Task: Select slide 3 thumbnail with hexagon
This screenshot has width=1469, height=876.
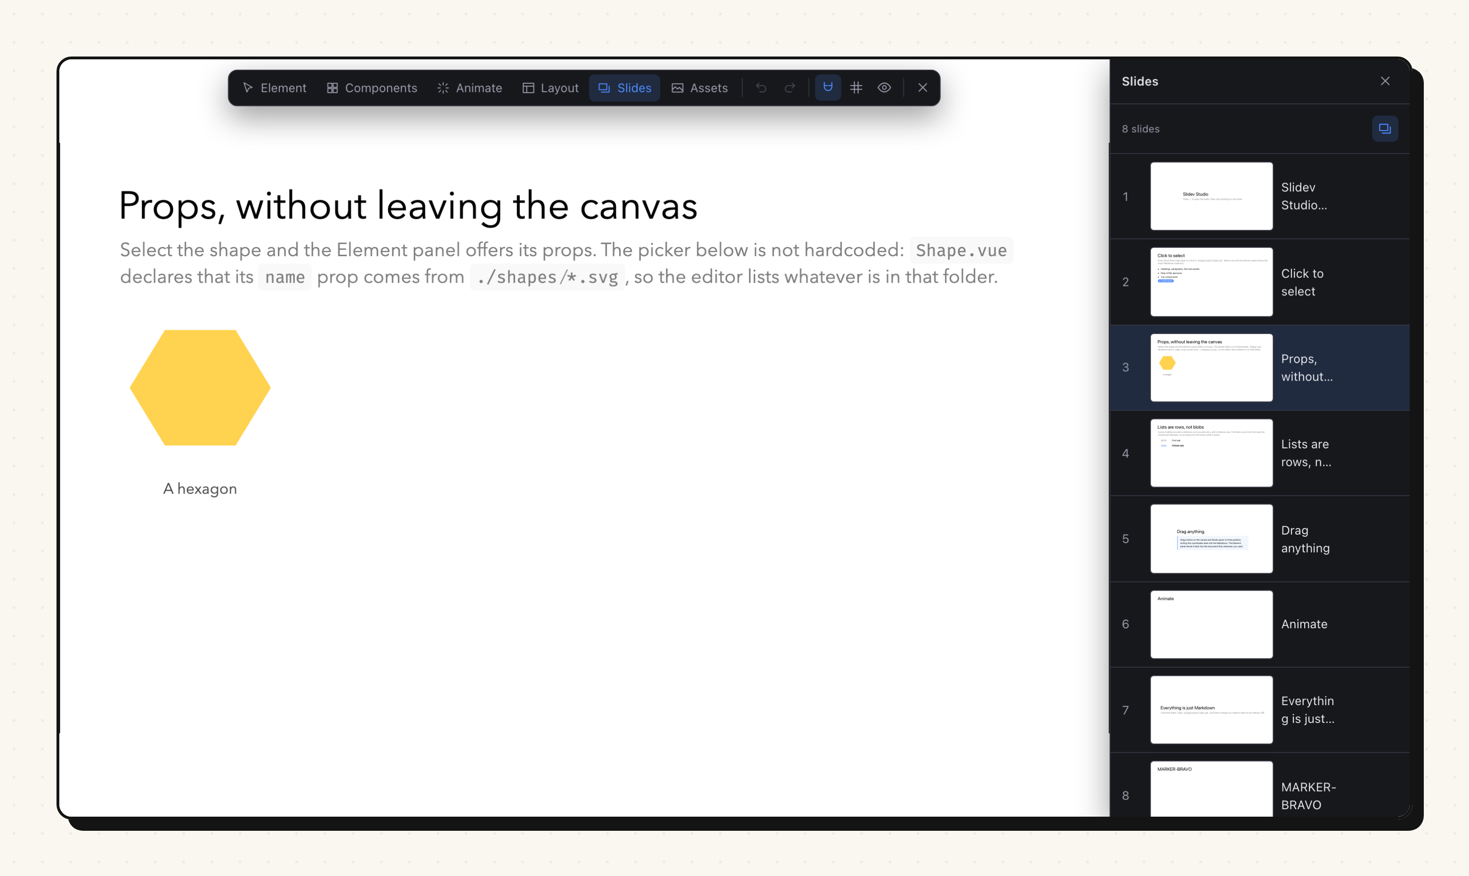Action: point(1211,367)
